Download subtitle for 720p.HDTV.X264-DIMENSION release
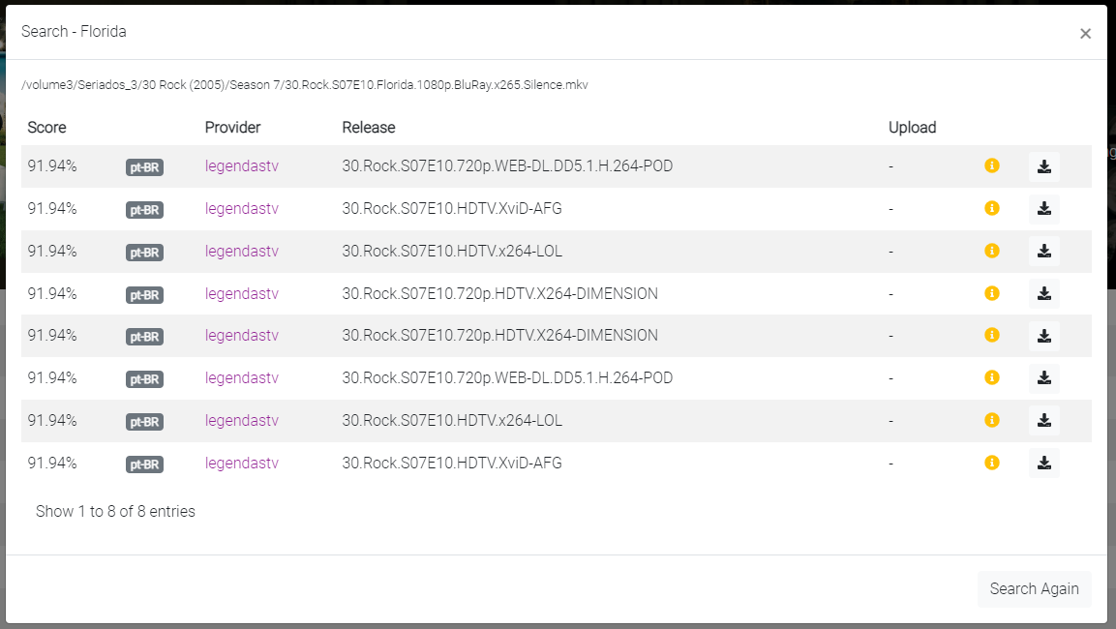 pos(1043,293)
